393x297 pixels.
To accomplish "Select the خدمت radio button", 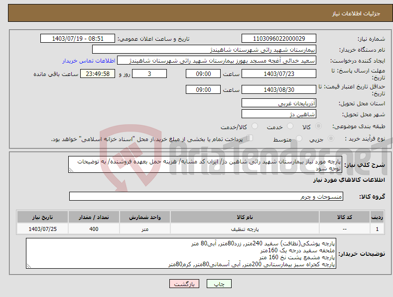I will pyautogui.click(x=290, y=126).
